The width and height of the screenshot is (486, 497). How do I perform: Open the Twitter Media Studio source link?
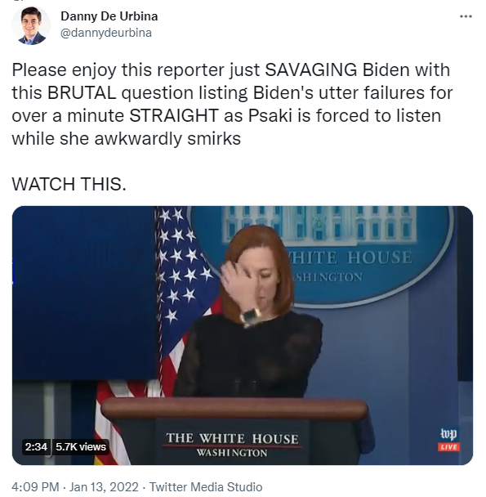point(206,487)
